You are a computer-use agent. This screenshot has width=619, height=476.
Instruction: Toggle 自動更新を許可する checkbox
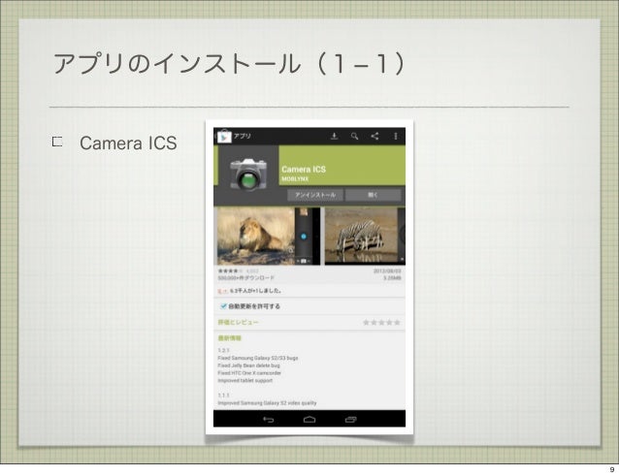[223, 306]
